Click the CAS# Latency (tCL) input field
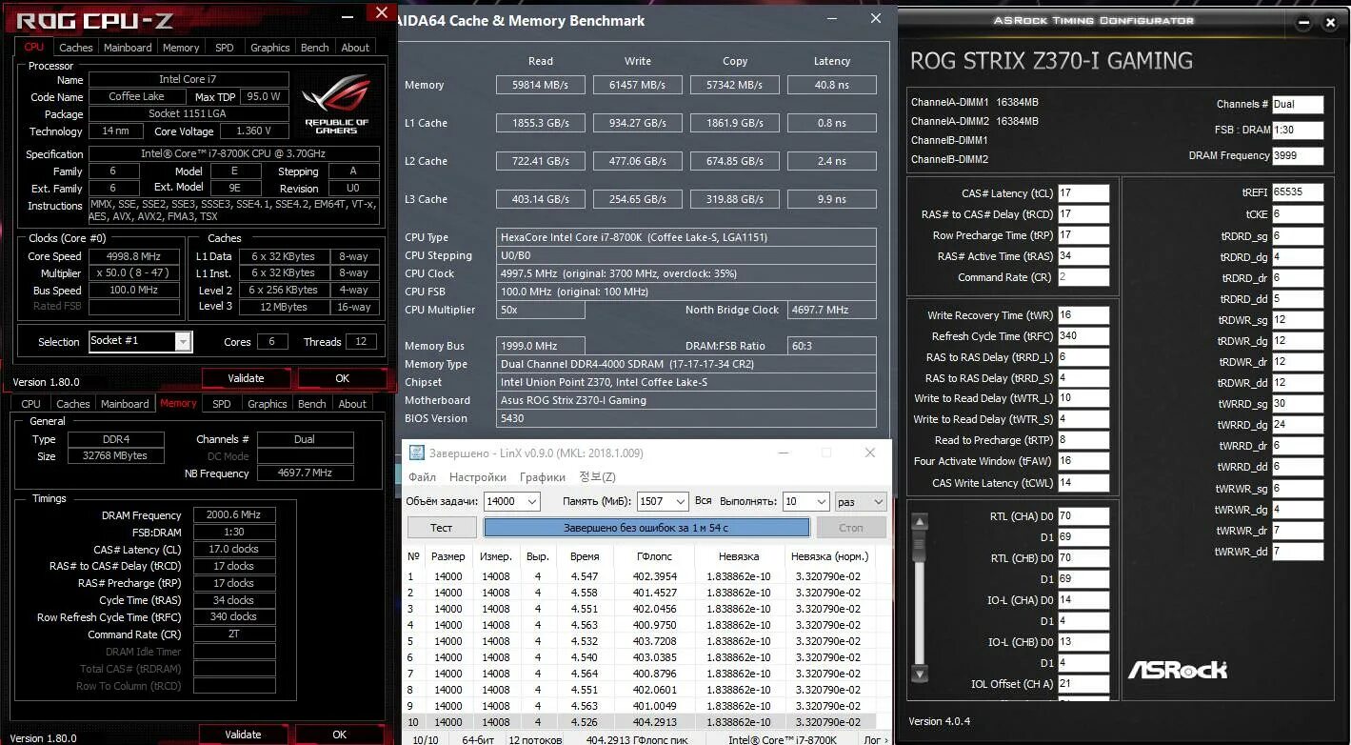This screenshot has width=1351, height=745. tap(1083, 191)
